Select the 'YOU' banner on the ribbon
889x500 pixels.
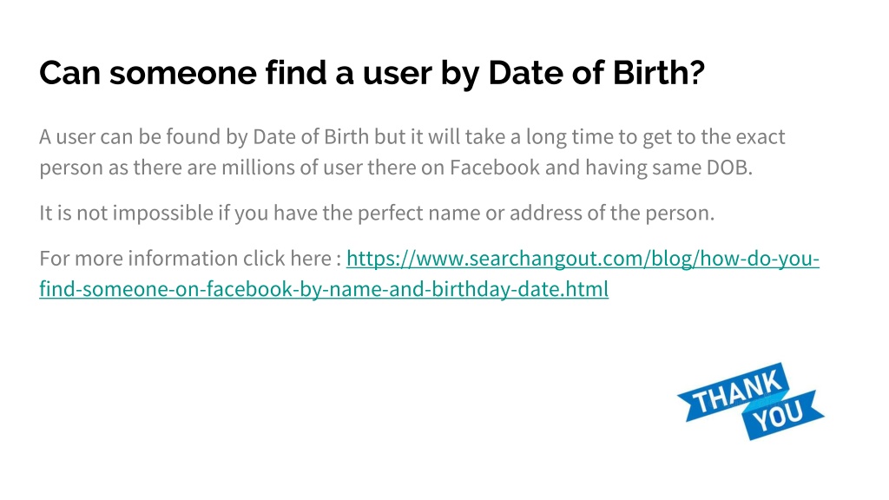click(782, 415)
